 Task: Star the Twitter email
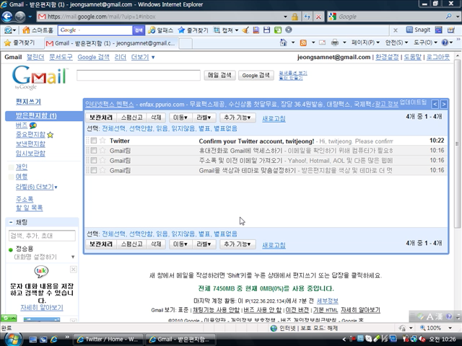(x=103, y=141)
